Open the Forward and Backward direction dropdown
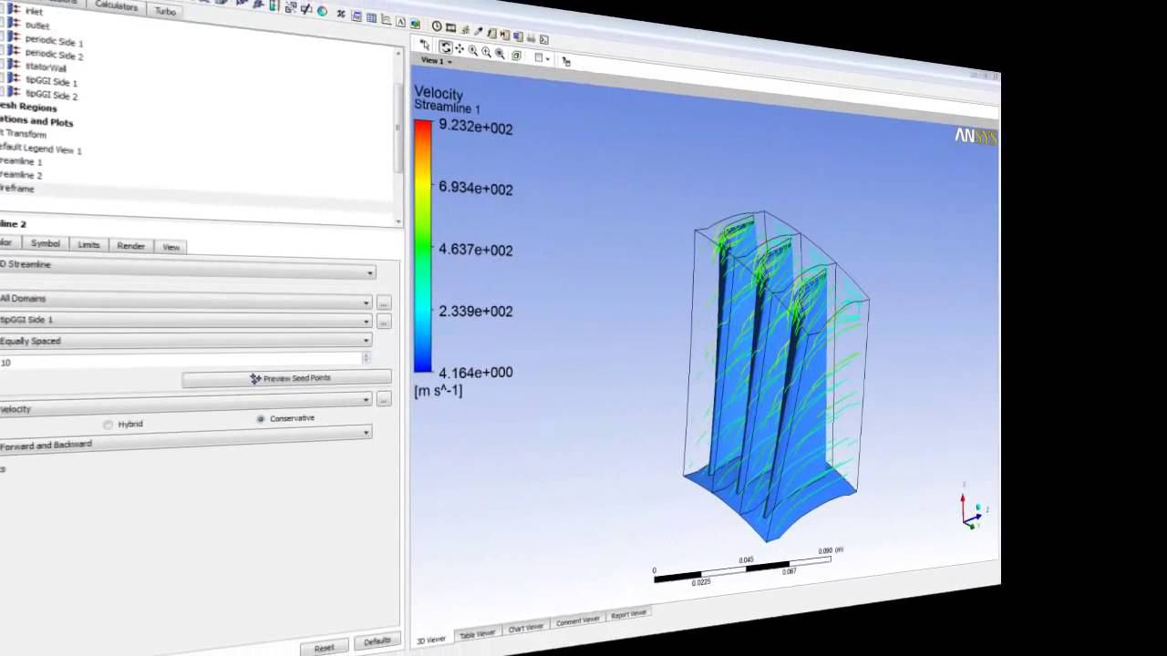Screen dimensions: 1167x656 tap(185, 438)
